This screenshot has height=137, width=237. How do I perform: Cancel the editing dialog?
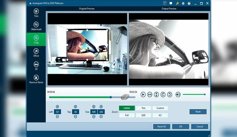pos(200,127)
